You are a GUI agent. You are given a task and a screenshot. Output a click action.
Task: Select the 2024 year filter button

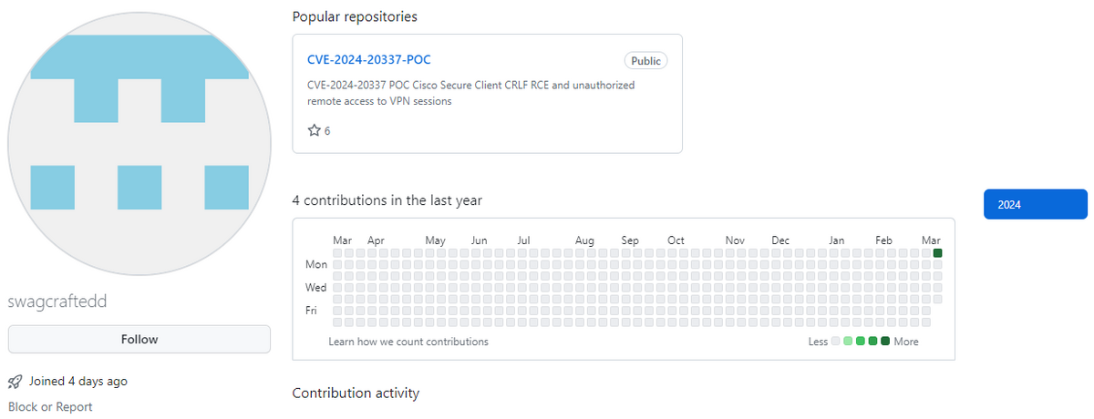pyautogui.click(x=1035, y=205)
